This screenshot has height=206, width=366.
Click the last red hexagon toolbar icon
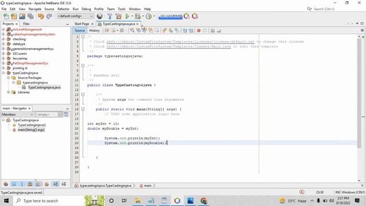point(195,16)
